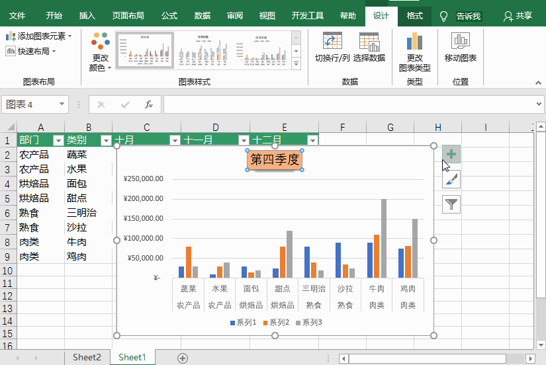Open the 类别 column filter dropdown

[106, 140]
